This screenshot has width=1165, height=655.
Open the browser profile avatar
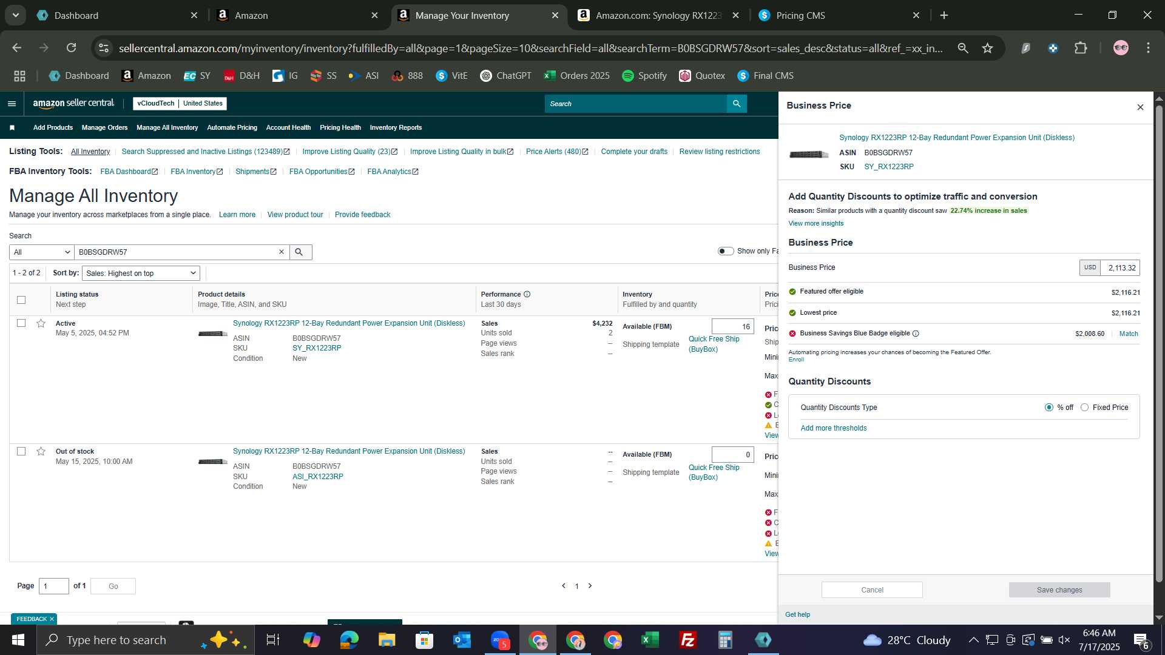point(1121,48)
